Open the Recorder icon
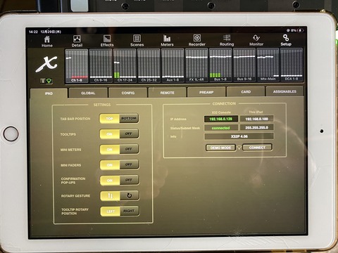This screenshot has width=338, height=253. [196, 40]
